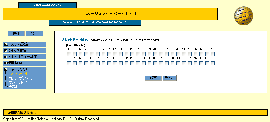Select the port 52 checkbox
270x122 pixels.
[x=213, y=63]
